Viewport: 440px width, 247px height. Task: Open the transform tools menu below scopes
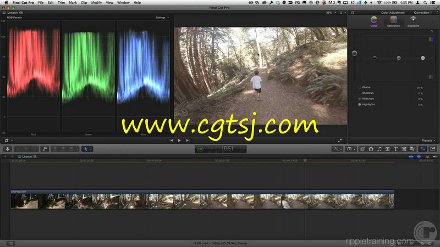pos(8,141)
